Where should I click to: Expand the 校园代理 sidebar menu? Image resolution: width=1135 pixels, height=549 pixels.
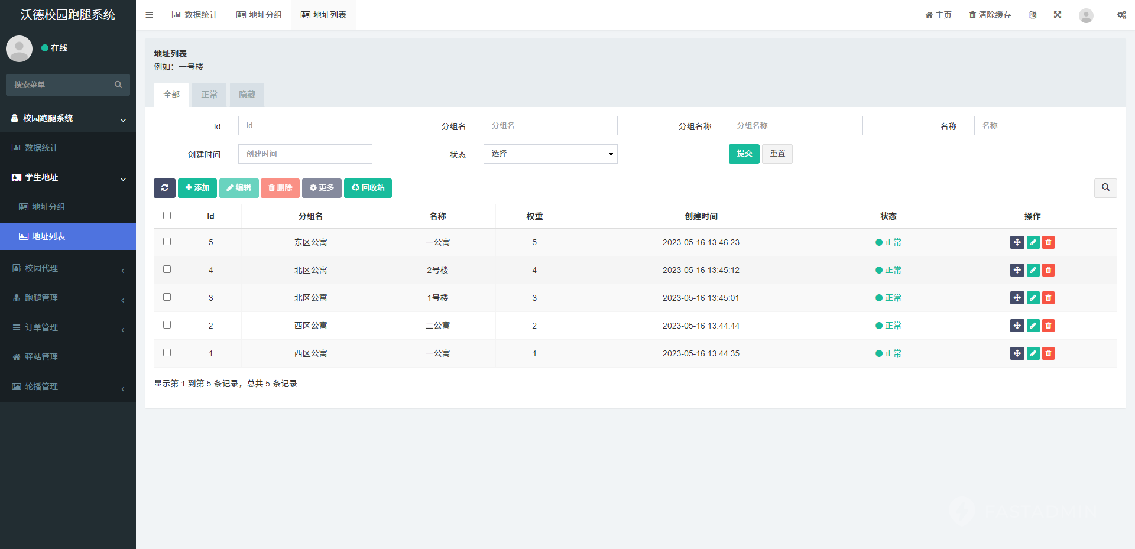[x=68, y=268]
